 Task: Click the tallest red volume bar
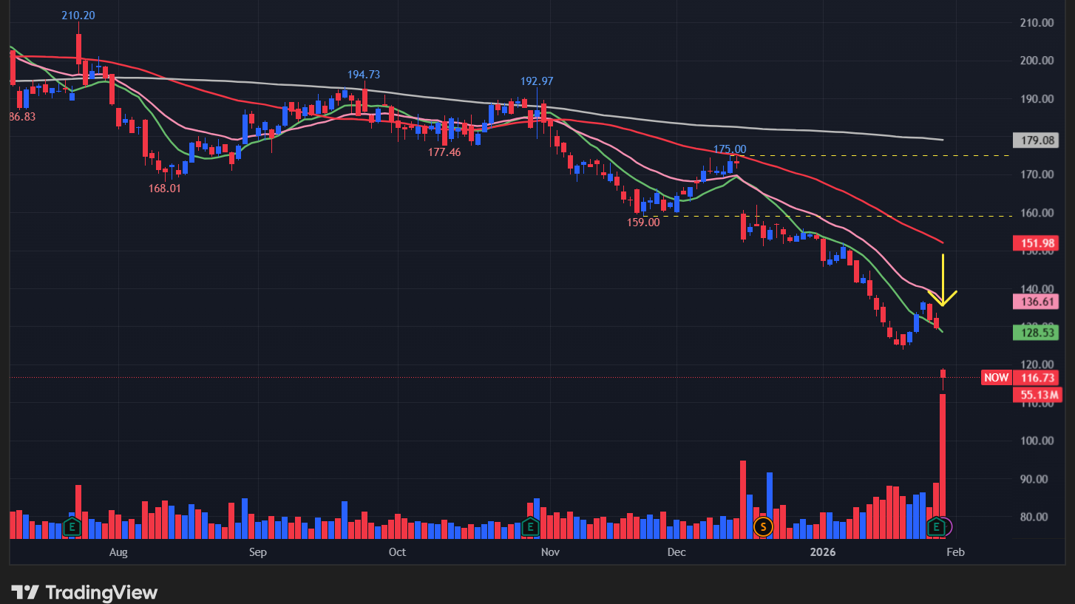pos(943,458)
